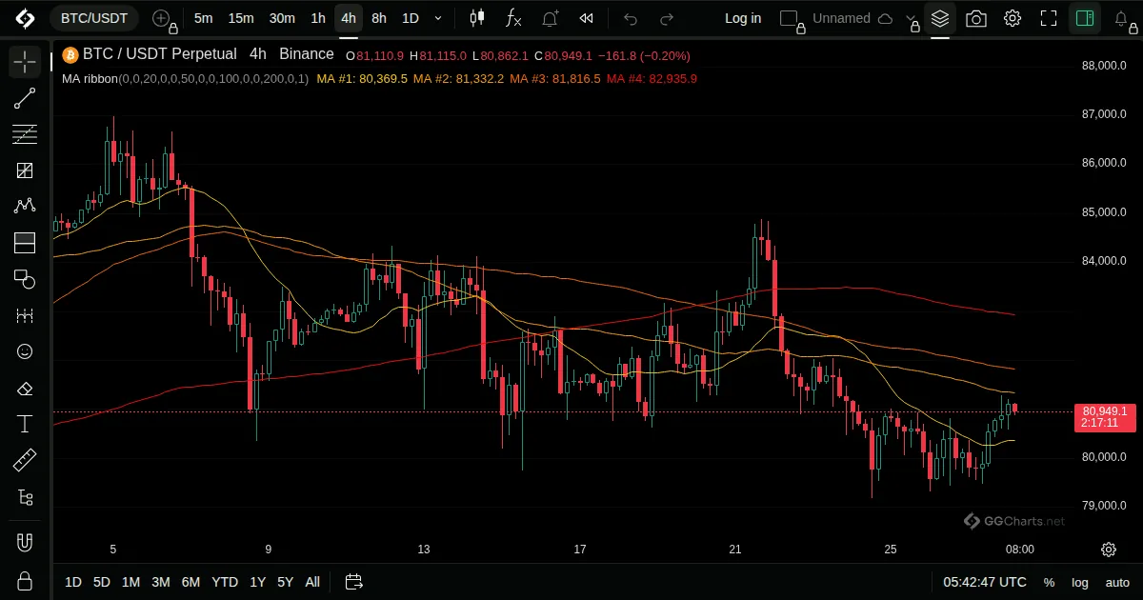Select the eraser tool
Screen dimensions: 1143x600
[x=25, y=388]
